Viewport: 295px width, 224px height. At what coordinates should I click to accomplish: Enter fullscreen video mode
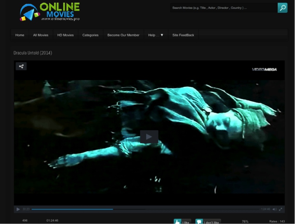pos(281,209)
